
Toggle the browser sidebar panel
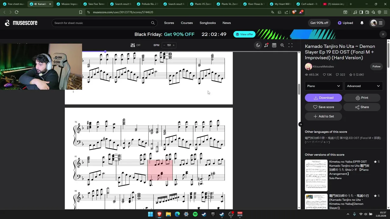click(x=361, y=12)
